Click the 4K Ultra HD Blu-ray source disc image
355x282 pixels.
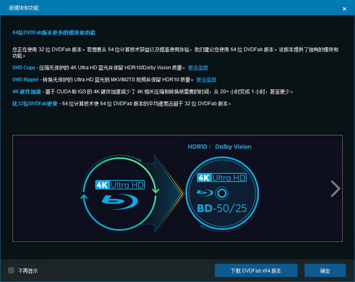point(120,192)
